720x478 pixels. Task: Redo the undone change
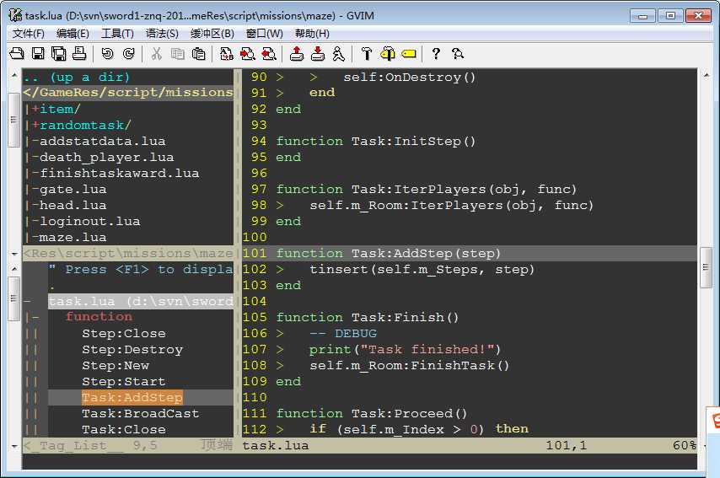click(x=128, y=54)
